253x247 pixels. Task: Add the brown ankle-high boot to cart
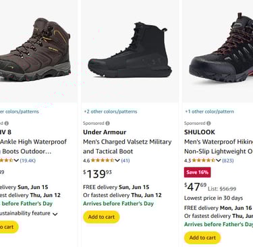click(x=9, y=227)
